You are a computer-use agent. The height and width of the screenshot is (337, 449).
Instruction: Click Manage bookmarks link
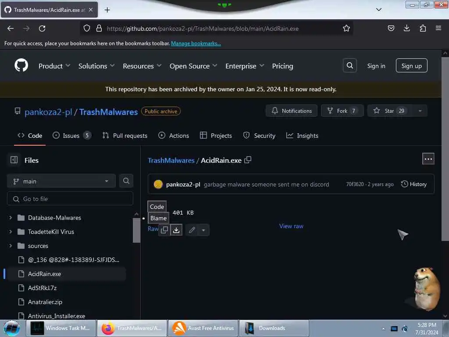[x=196, y=43]
